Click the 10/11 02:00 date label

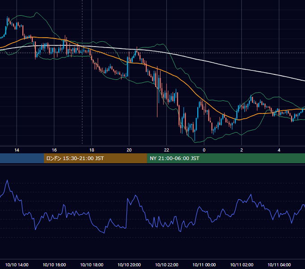tap(242, 265)
